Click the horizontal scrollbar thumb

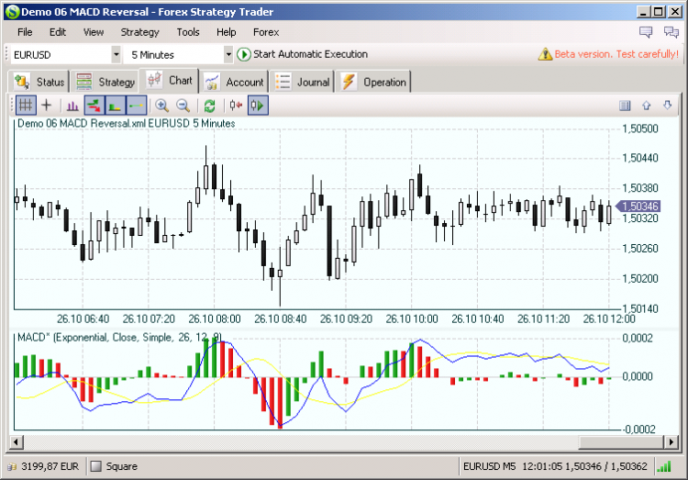[x=621, y=441]
